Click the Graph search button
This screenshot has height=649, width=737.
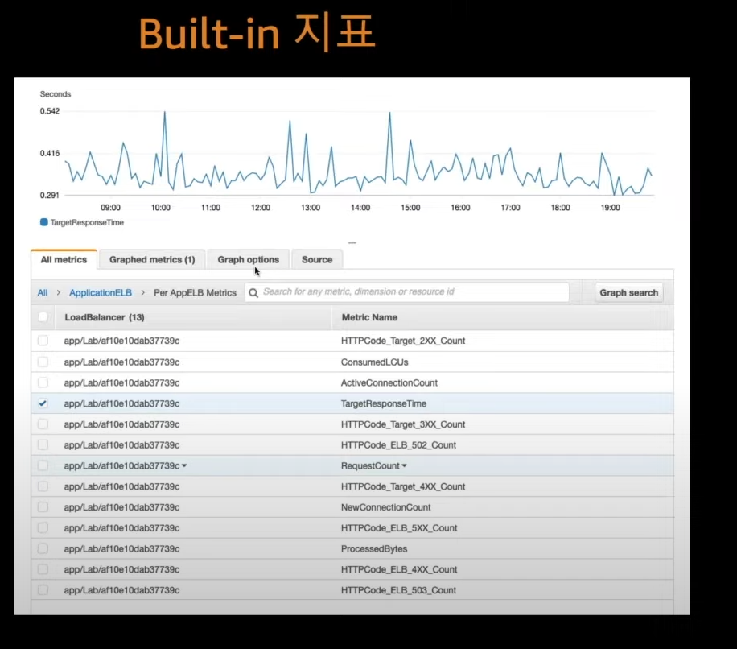point(629,292)
